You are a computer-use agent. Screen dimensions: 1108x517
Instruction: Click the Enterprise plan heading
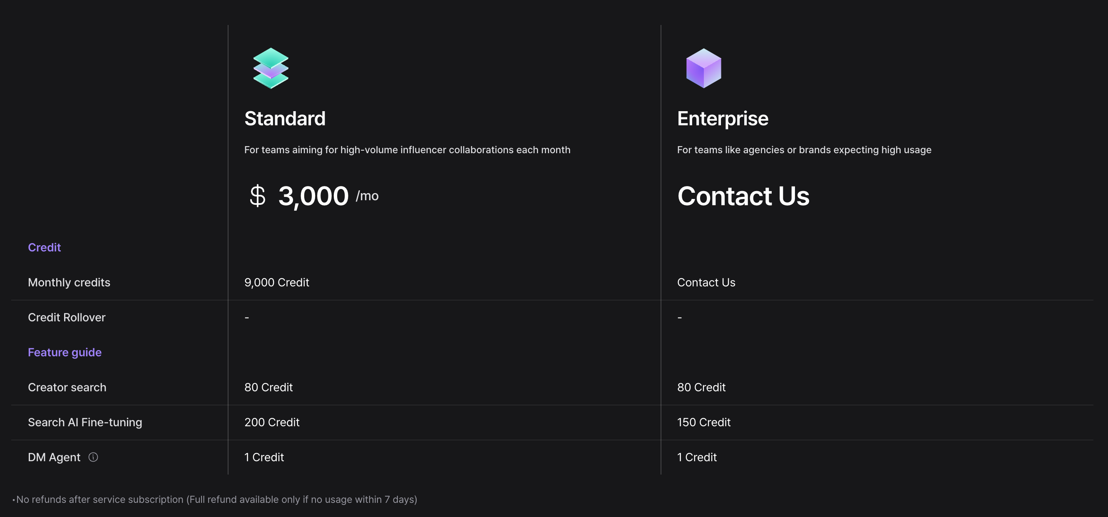coord(722,118)
